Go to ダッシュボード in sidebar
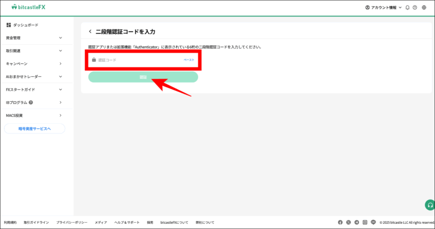 (22, 25)
